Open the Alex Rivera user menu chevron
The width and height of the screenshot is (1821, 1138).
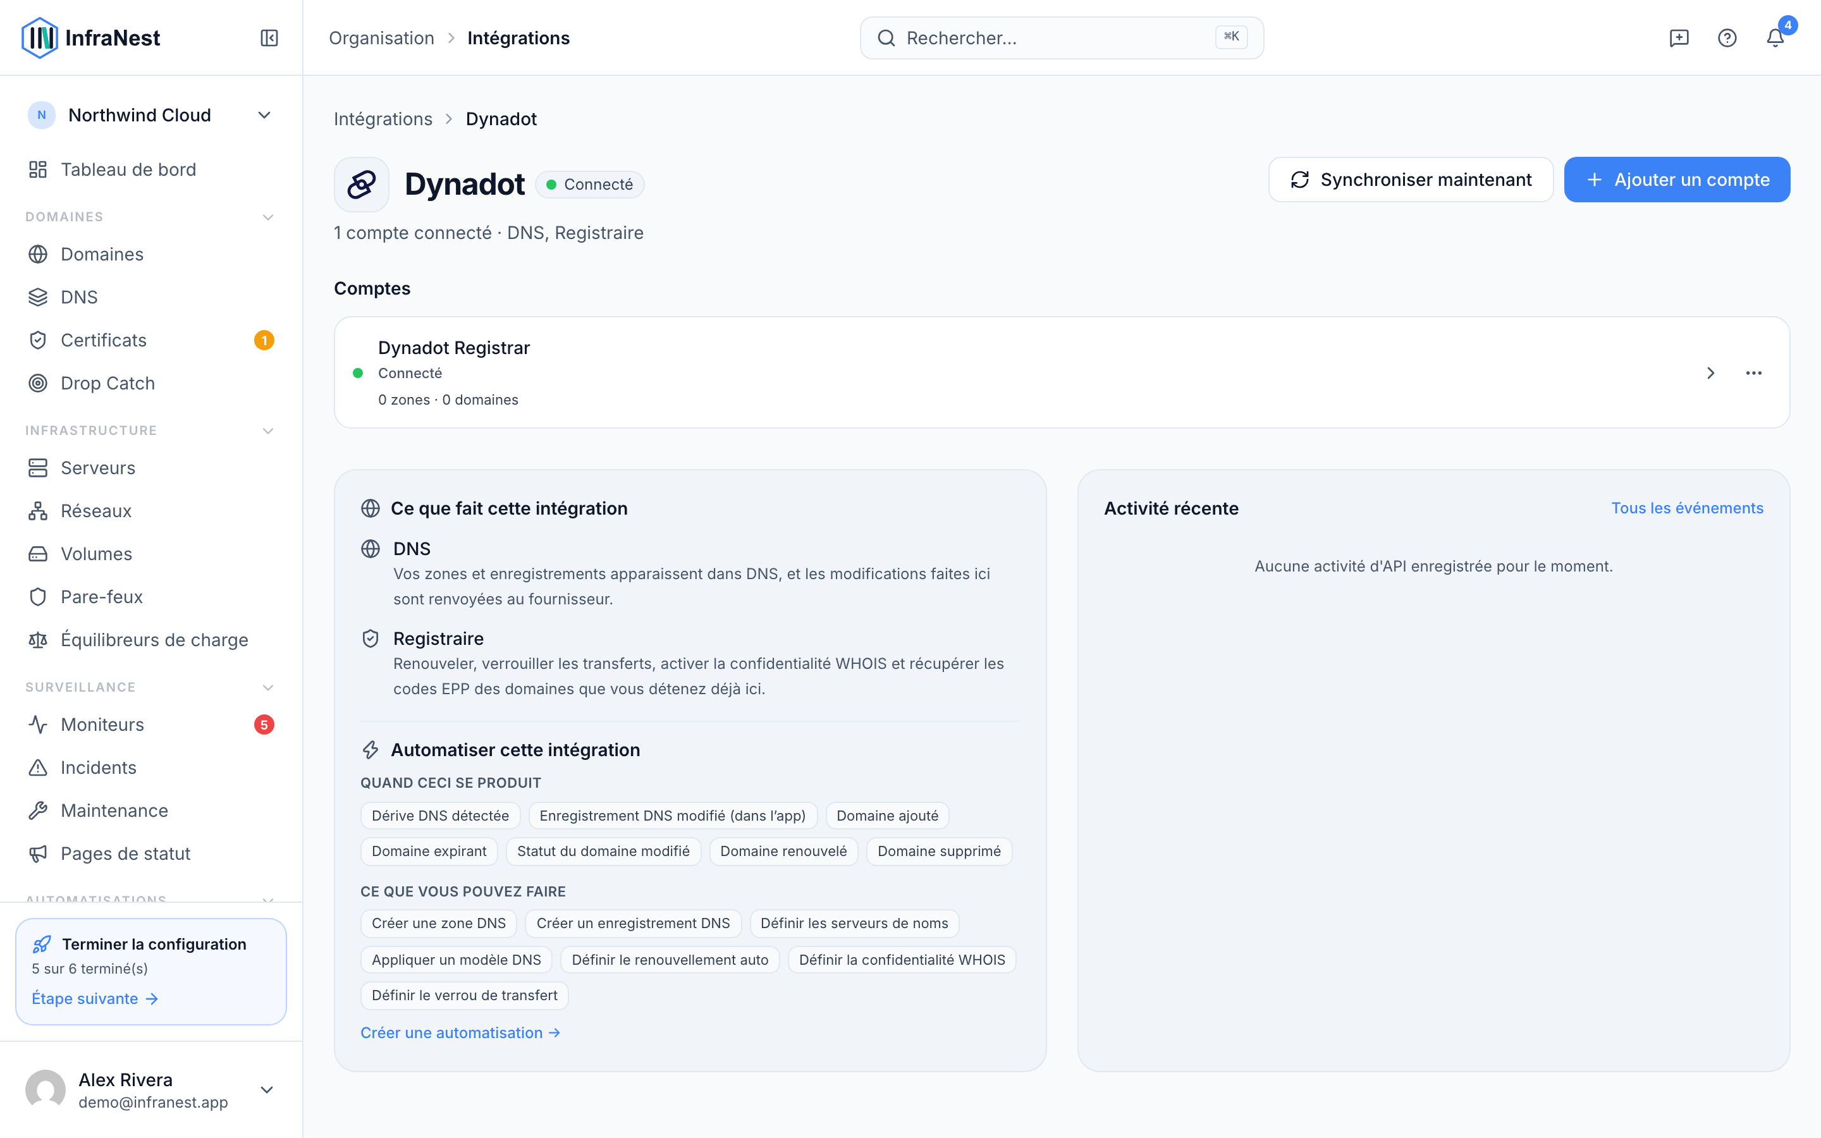(x=266, y=1090)
